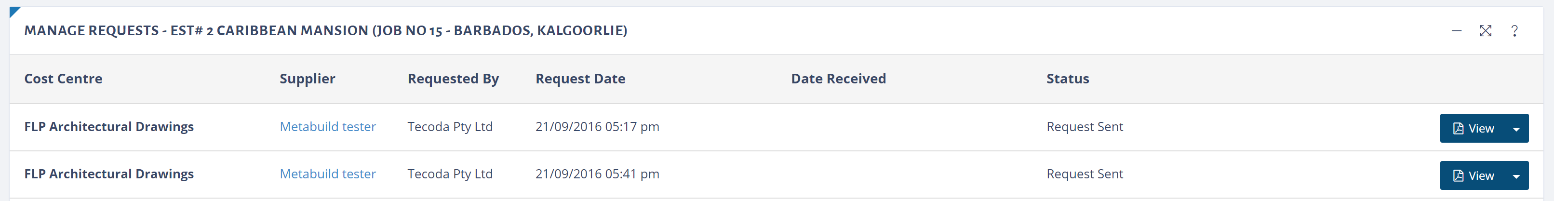Sort by the Cost Centre column header
The width and height of the screenshot is (1554, 201).
click(63, 79)
